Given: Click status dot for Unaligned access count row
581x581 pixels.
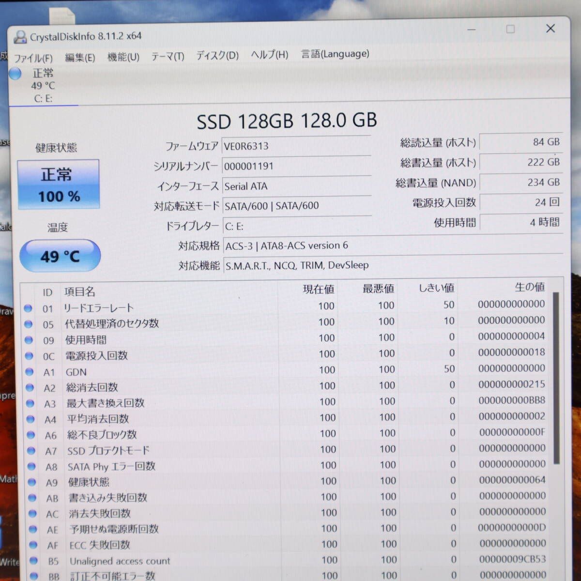Looking at the screenshot, I should pos(33,561).
